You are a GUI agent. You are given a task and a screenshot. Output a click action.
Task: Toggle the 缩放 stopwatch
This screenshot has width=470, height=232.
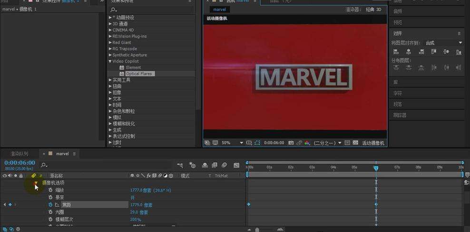[50, 190]
